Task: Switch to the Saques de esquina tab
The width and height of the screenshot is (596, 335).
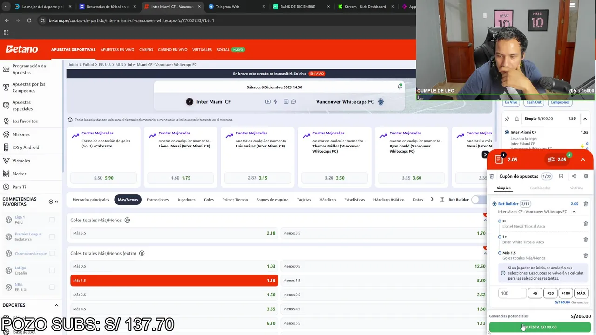Action: click(272, 200)
